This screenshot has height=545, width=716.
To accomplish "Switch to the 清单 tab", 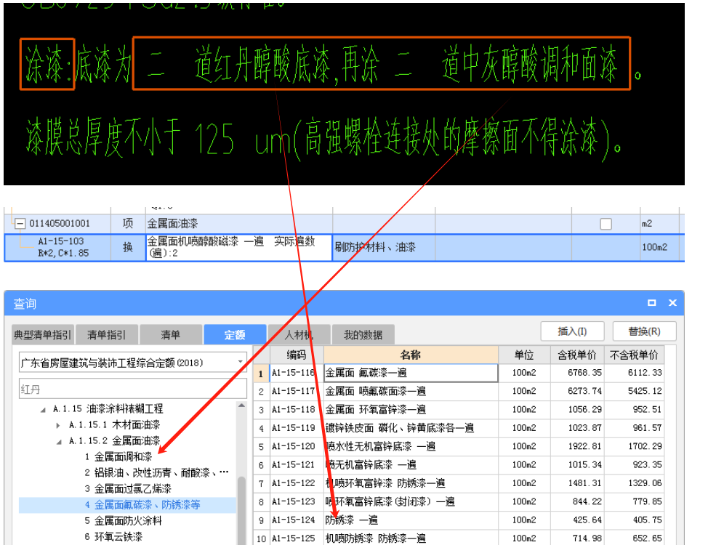I will [170, 334].
